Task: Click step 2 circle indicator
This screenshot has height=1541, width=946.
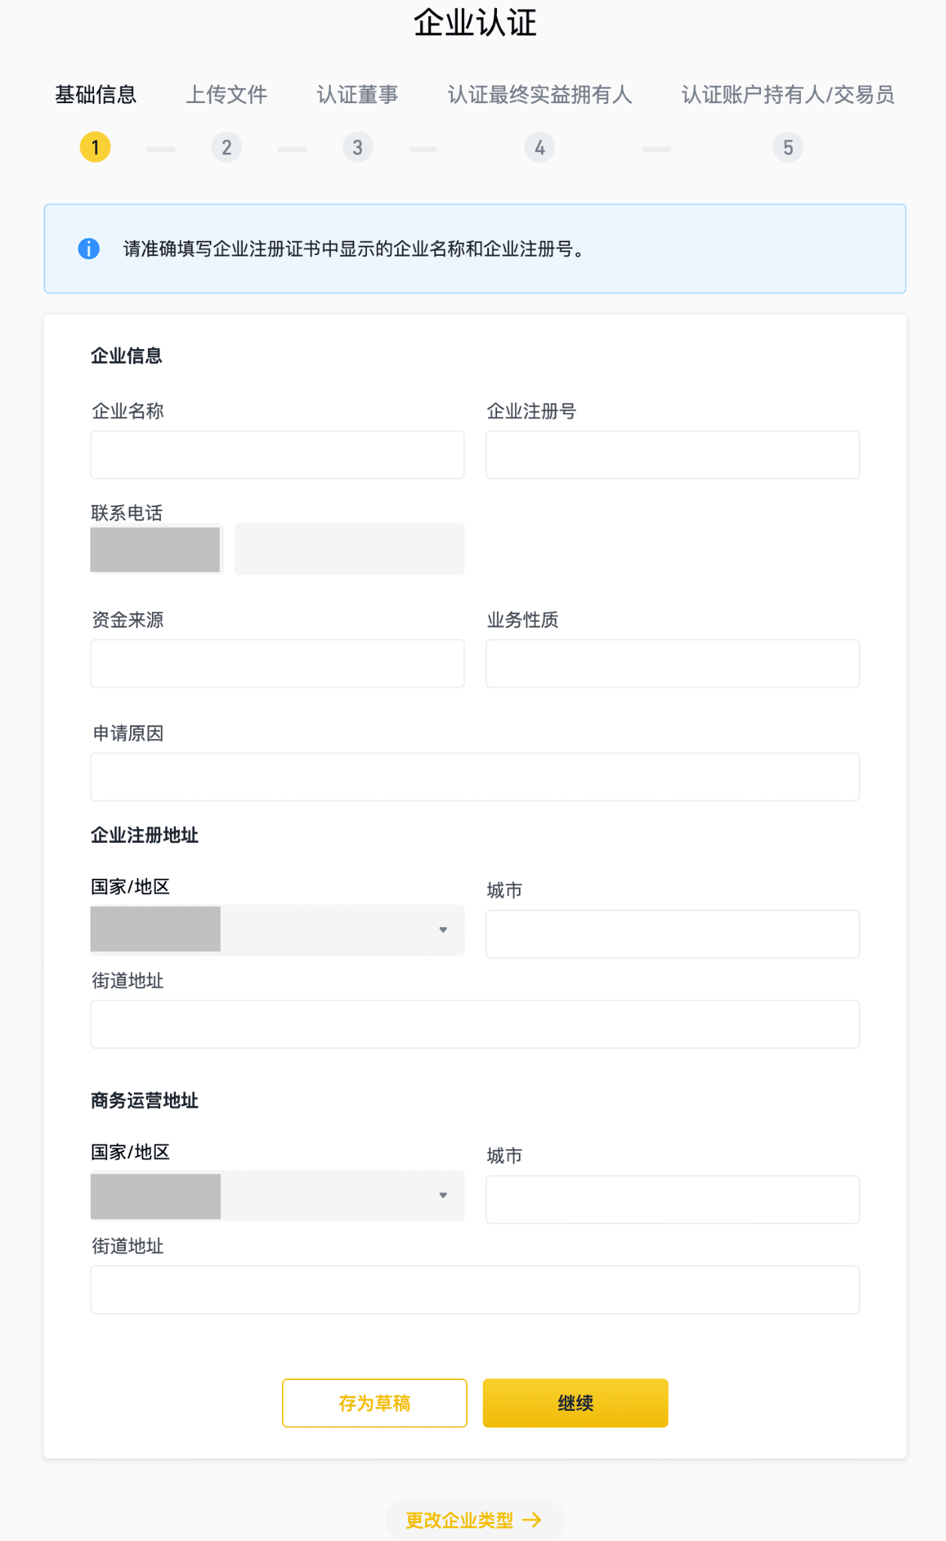Action: tap(226, 147)
